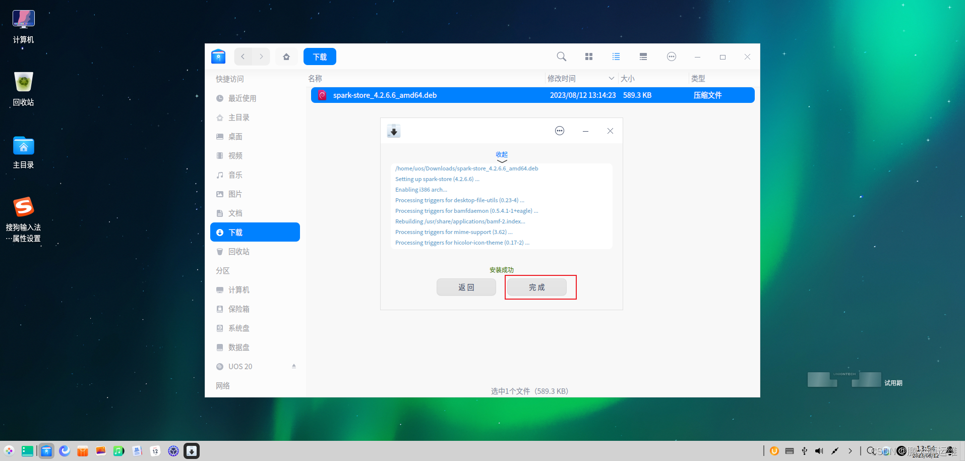Open 回收站 in the sidebar
The image size is (965, 461).
pos(255,252)
